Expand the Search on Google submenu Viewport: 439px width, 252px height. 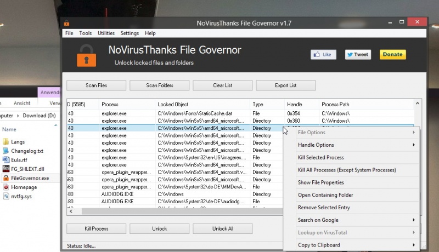[x=357, y=220]
